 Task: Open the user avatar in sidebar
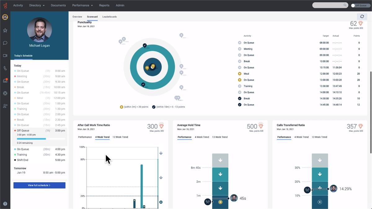5,17
